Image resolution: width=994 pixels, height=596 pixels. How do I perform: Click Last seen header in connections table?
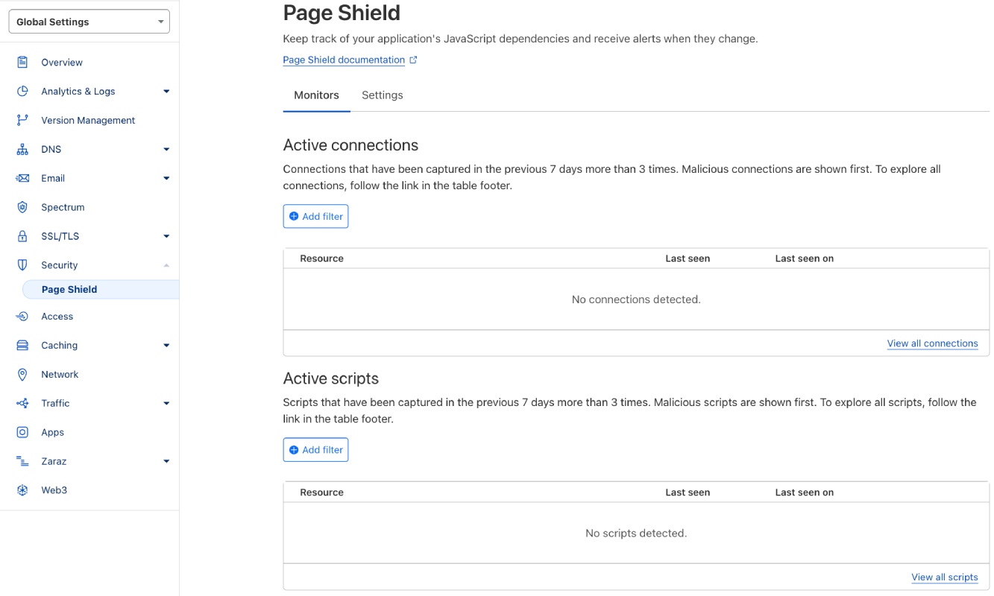pyautogui.click(x=688, y=259)
